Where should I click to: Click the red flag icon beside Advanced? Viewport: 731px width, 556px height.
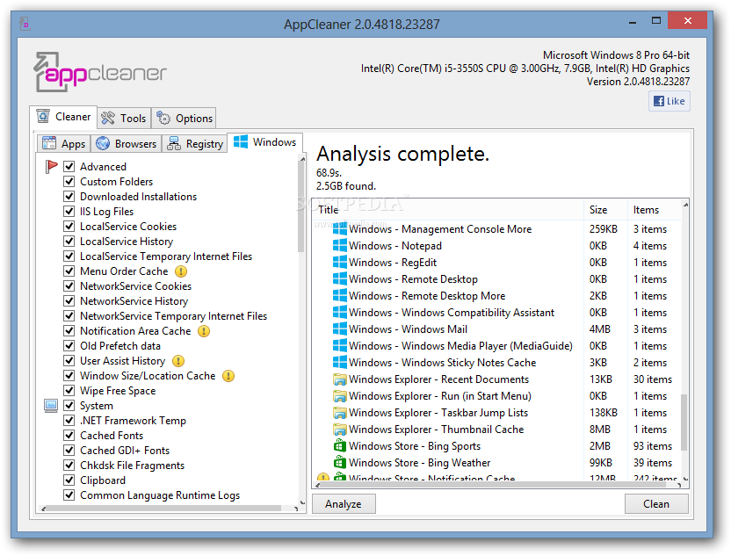[x=51, y=166]
